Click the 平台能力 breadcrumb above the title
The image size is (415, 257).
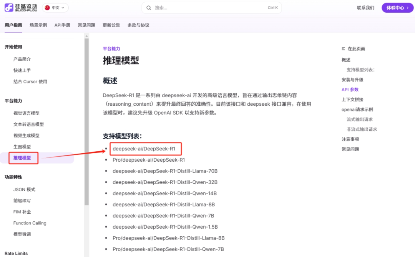point(111,49)
